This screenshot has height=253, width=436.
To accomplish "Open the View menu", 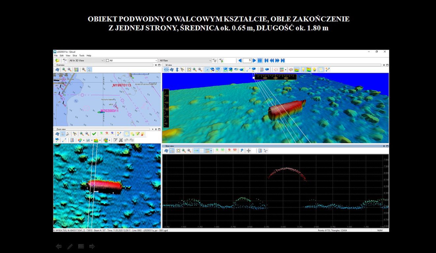I will pyautogui.click(x=68, y=55).
